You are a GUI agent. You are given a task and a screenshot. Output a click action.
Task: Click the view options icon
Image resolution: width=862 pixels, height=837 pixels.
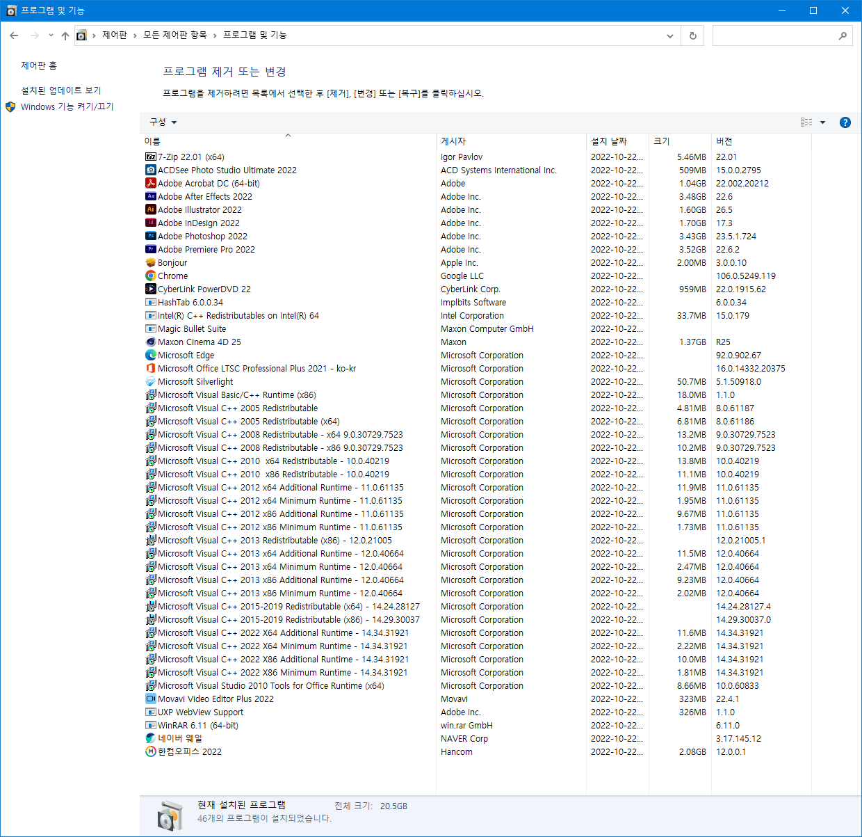(806, 122)
